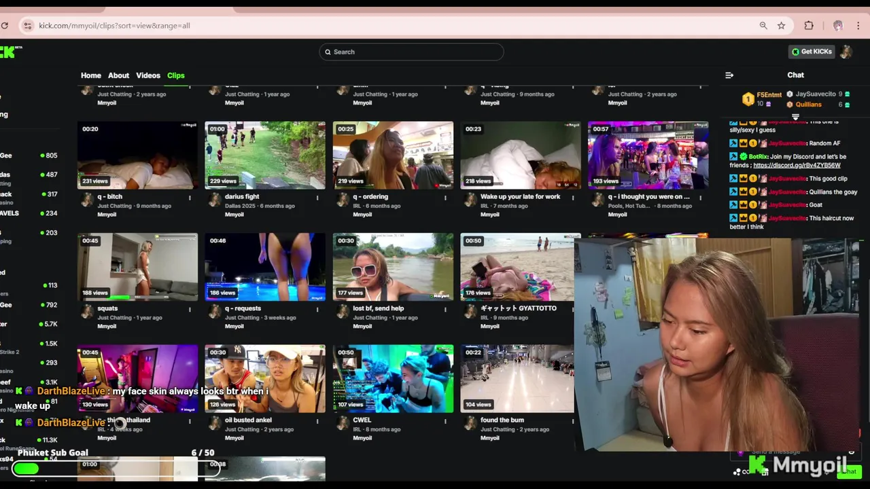Click the Get KICKs button
This screenshot has width=870, height=489.
(812, 52)
